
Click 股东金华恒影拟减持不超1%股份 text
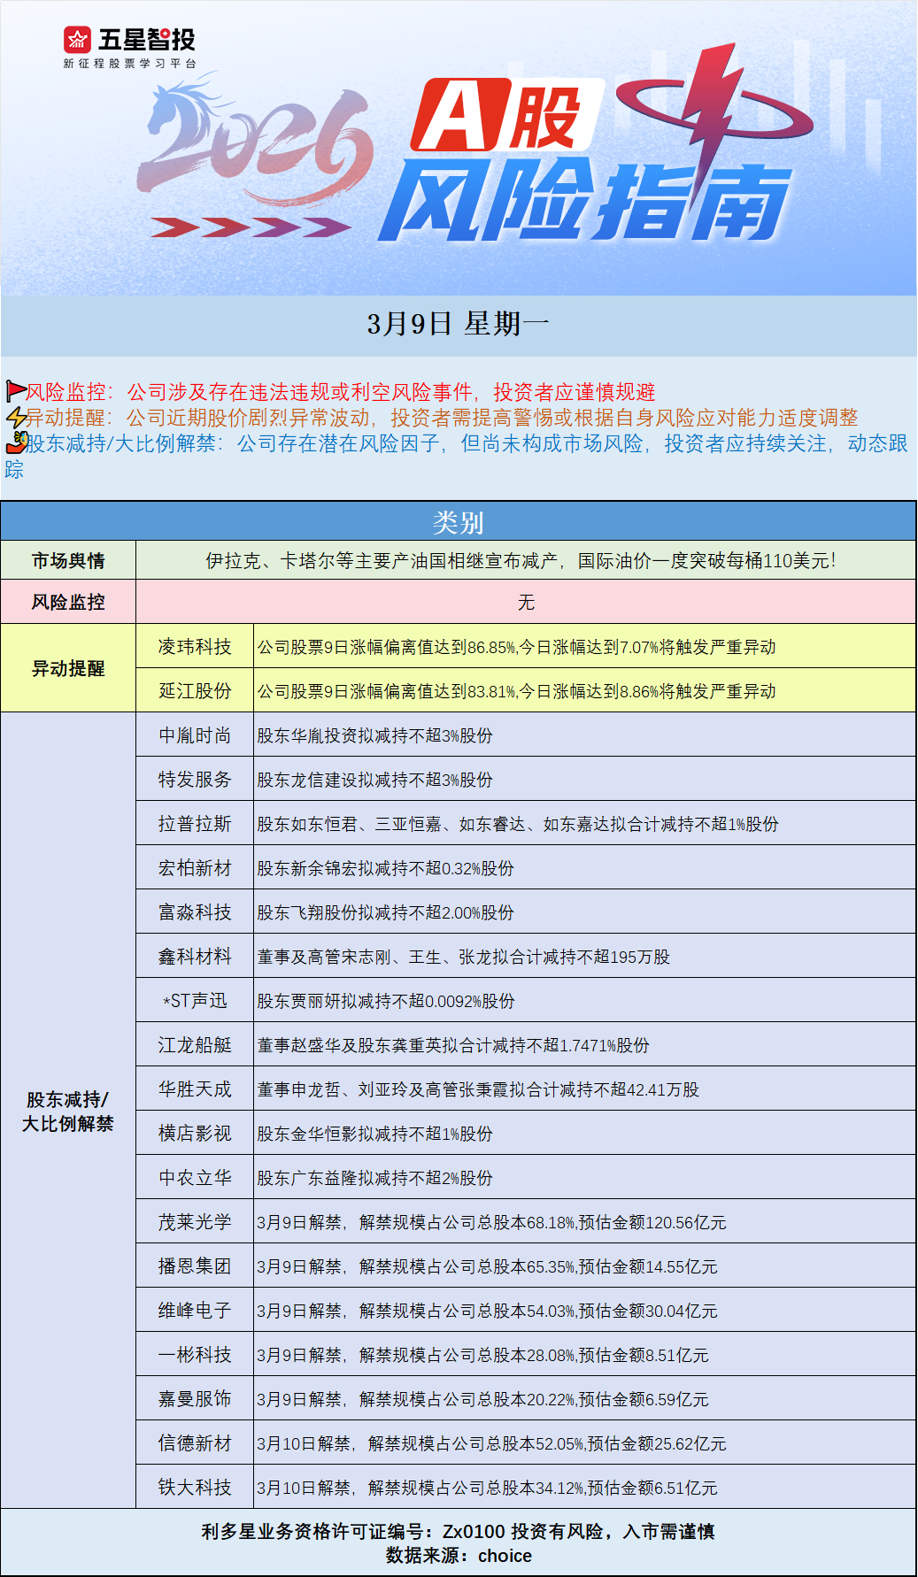tap(374, 1134)
